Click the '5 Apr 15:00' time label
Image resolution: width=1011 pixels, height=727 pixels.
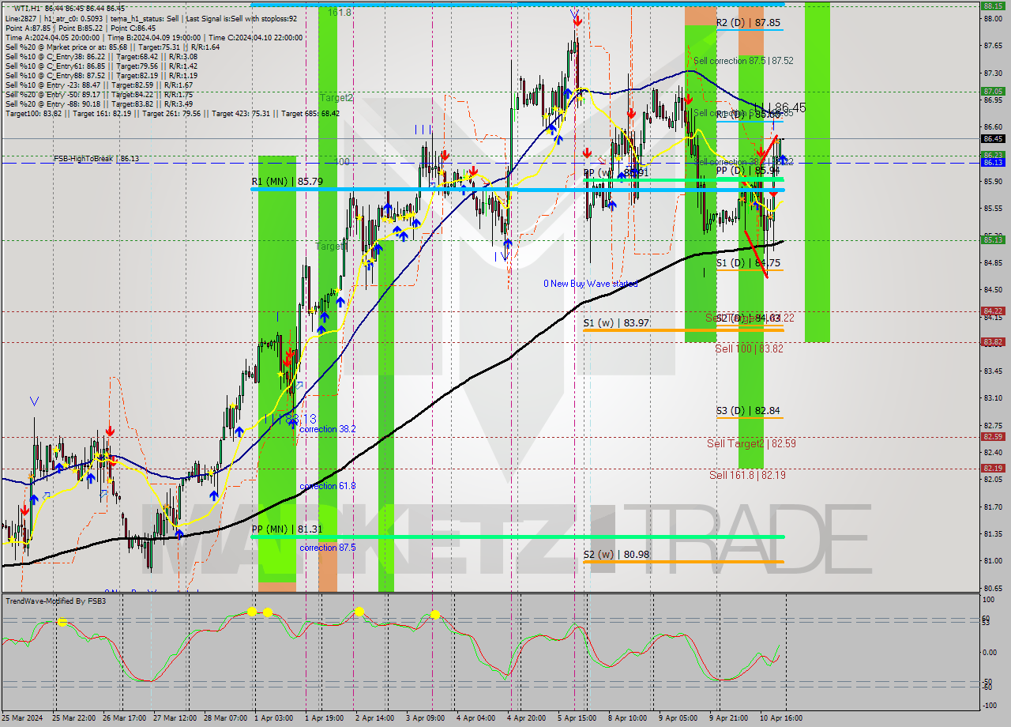pyautogui.click(x=577, y=718)
